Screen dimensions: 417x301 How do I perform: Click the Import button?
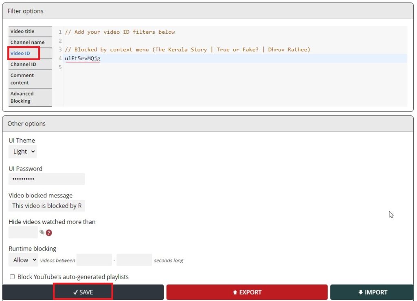(x=372, y=292)
